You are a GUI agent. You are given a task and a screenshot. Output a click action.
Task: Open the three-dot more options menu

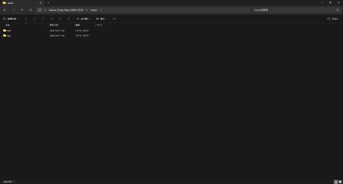click(114, 19)
